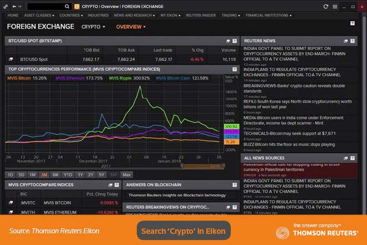Open the hamburger menu icon

pos(335,7)
